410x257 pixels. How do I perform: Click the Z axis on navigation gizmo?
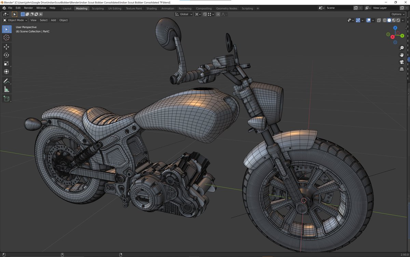click(395, 28)
